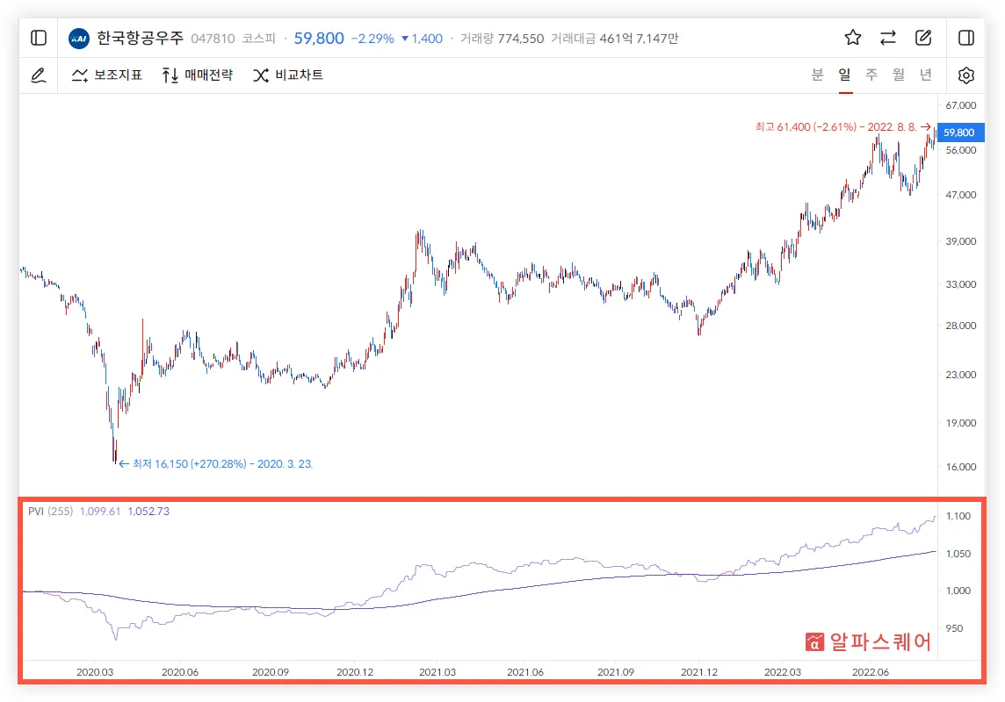Open 보조지표 indicators menu
Image resolution: width=1005 pixels, height=702 pixels.
[x=106, y=75]
